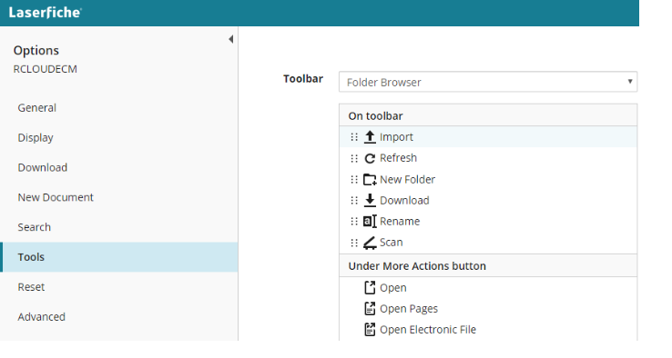Click the drag handle next to Scan
672x358 pixels.
point(354,243)
